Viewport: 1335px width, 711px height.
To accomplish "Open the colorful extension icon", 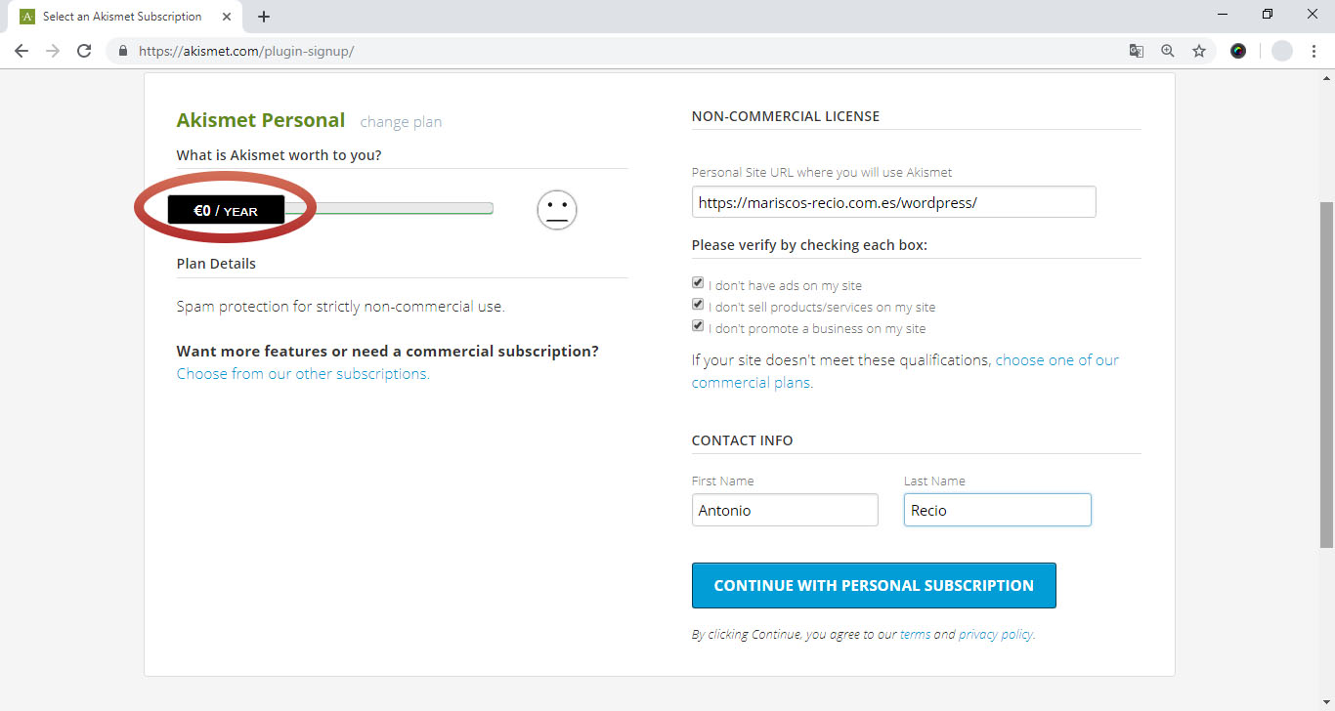I will point(1238,51).
